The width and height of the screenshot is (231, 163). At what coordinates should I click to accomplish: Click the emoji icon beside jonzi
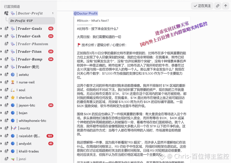click(x=13, y=159)
